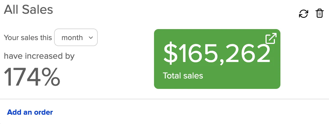Click the trash can delete icon
The width and height of the screenshot is (329, 124).
click(319, 13)
